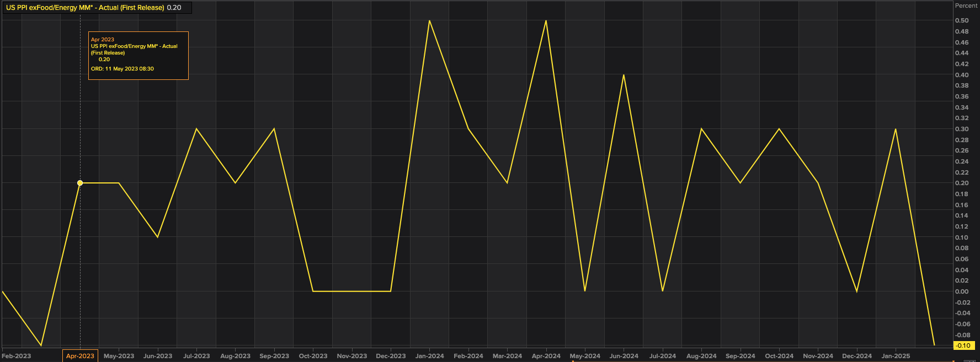Image resolution: width=980 pixels, height=362 pixels.
Task: Click the highlighted Apr 2023 data point marker
Action: click(80, 183)
